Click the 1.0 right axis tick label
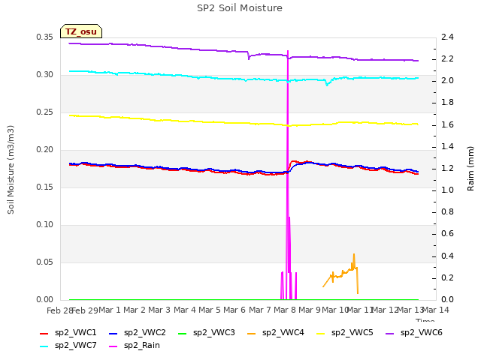This screenshot has width=481, height=360. [x=447, y=190]
